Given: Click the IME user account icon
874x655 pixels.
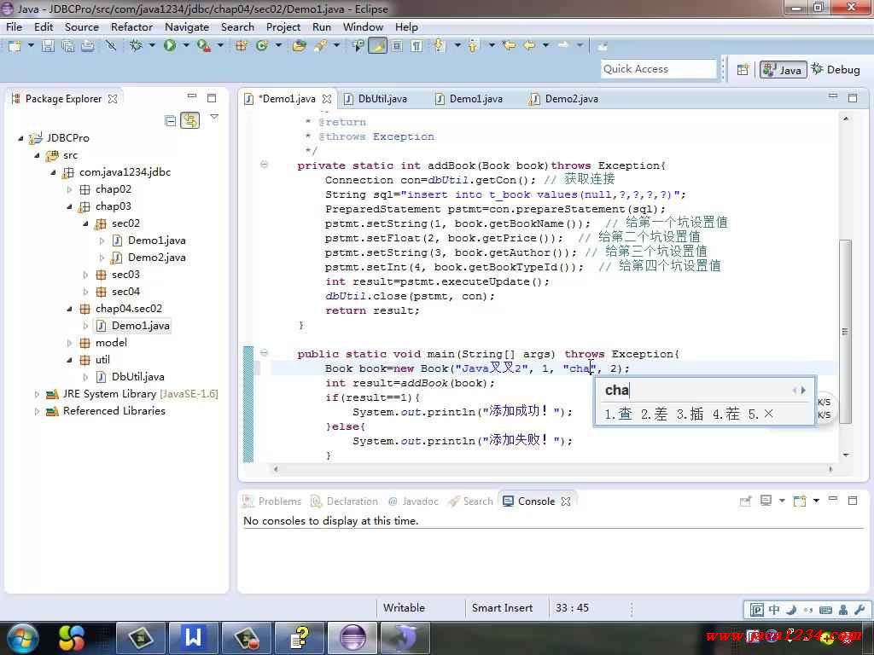Looking at the screenshot, I should click(842, 610).
